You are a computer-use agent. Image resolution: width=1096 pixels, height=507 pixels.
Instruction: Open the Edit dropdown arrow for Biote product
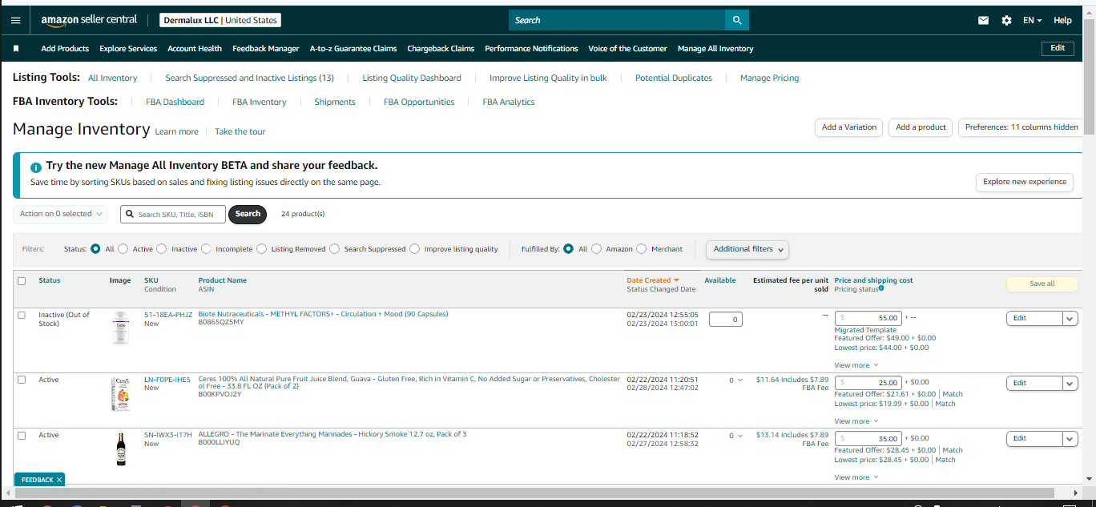[x=1070, y=318]
